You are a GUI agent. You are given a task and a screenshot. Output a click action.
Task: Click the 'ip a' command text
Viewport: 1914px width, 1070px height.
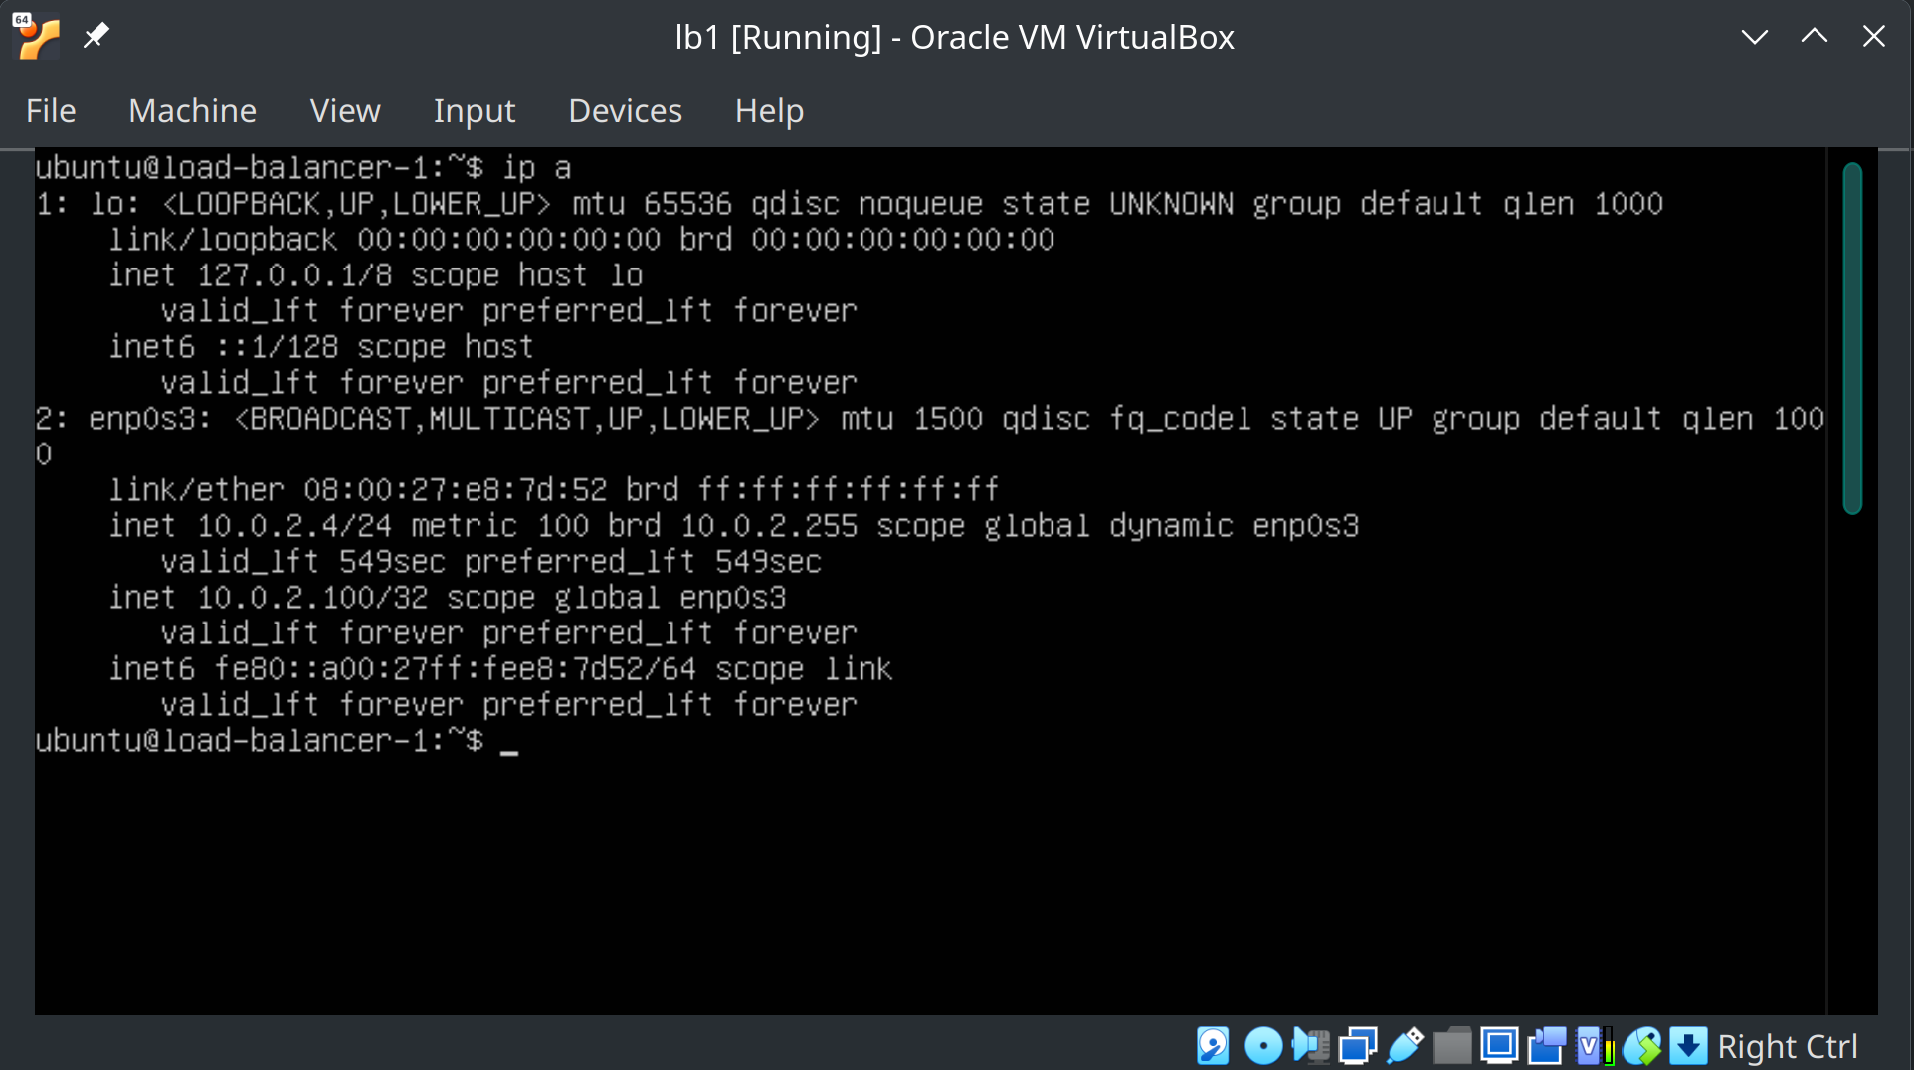pos(537,168)
